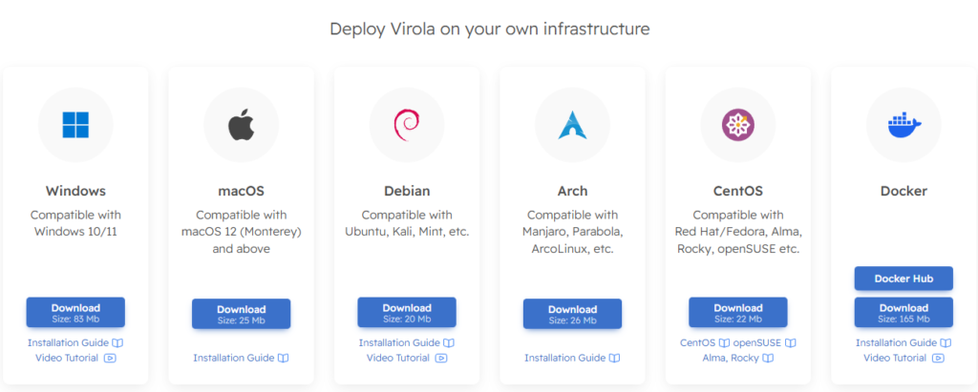978x392 pixels.
Task: Download the macOS 25 Mb package
Action: (x=241, y=314)
